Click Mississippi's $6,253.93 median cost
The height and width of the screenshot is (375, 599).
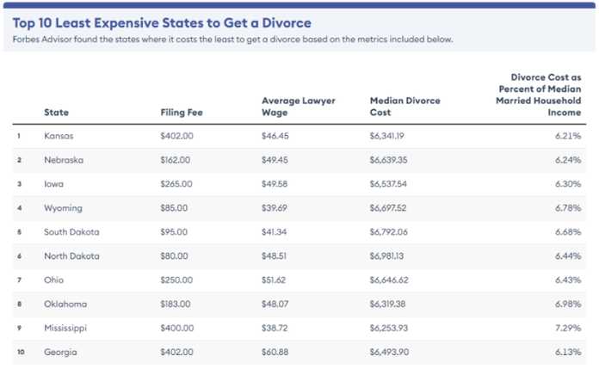(389, 328)
